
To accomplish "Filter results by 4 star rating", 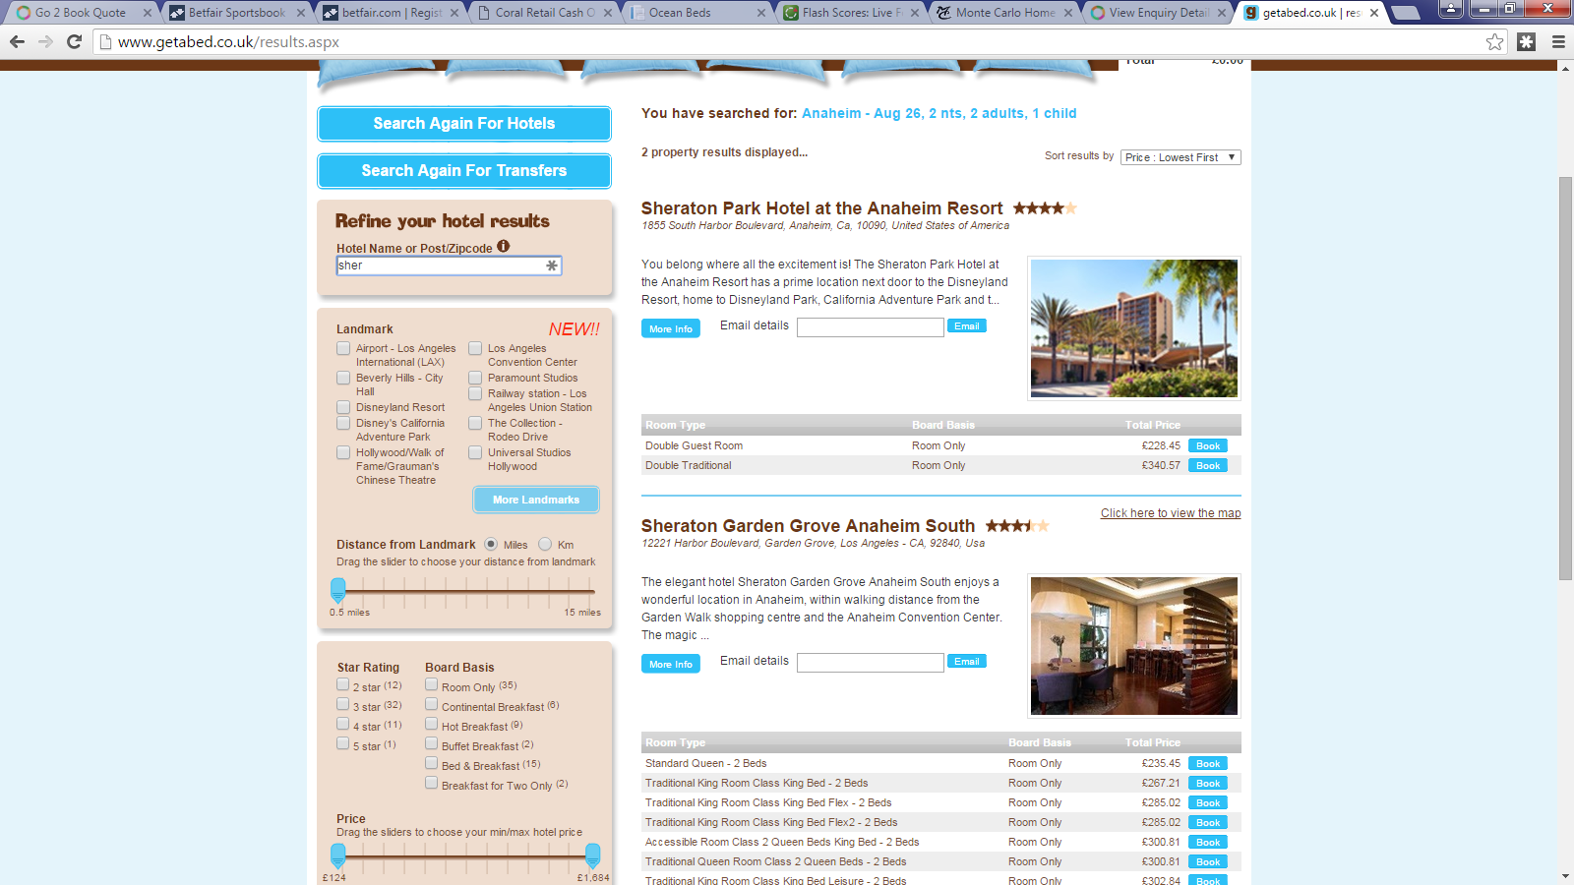I will coord(343,724).
